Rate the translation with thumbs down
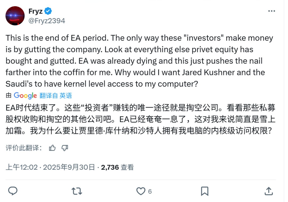 pos(65,148)
